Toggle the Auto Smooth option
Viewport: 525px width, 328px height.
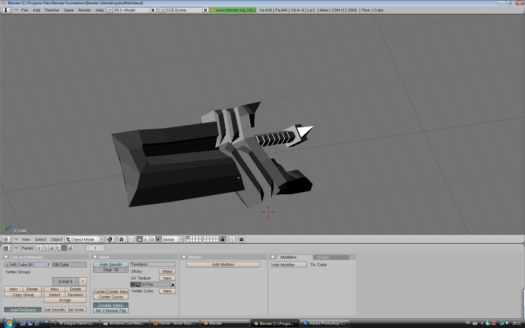pos(111,265)
